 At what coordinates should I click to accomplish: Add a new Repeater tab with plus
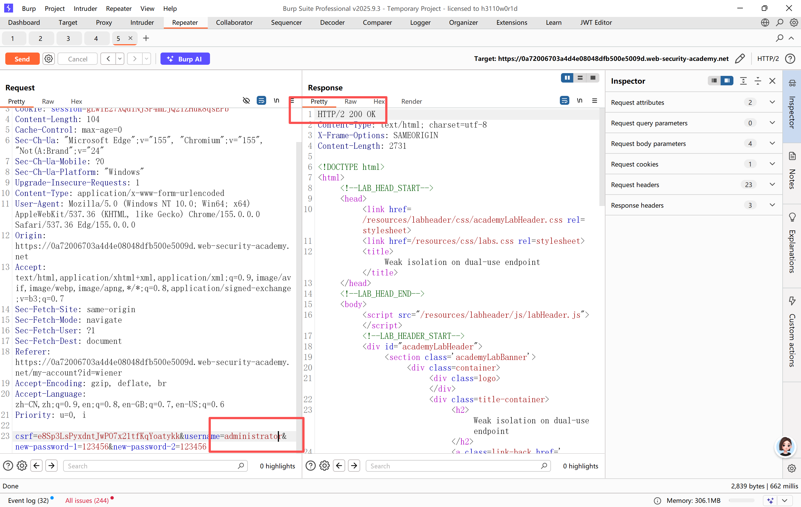146,38
